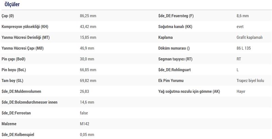Screen dimensions: 272x139
Task: Select the $de_DE:Feuersteg (F) label
Action: click(176, 16)
